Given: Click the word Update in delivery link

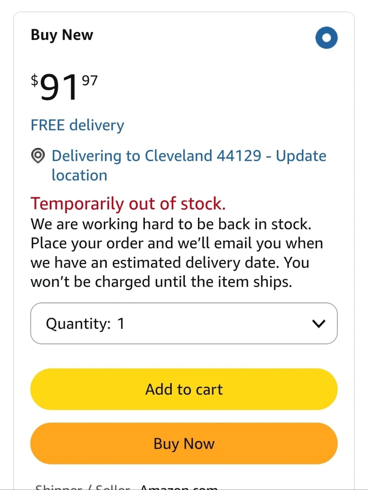Looking at the screenshot, I should tap(301, 156).
